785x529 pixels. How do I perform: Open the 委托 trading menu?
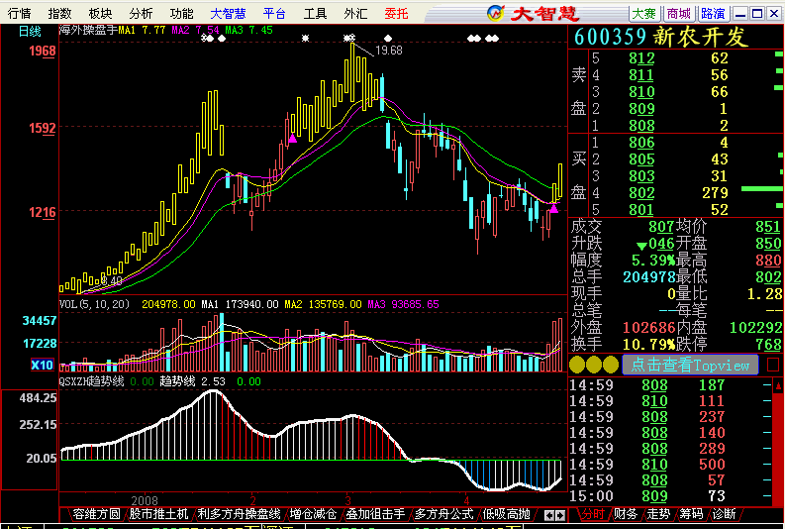396,14
